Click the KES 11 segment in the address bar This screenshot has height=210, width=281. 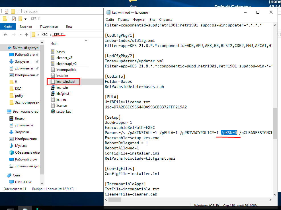point(59,35)
